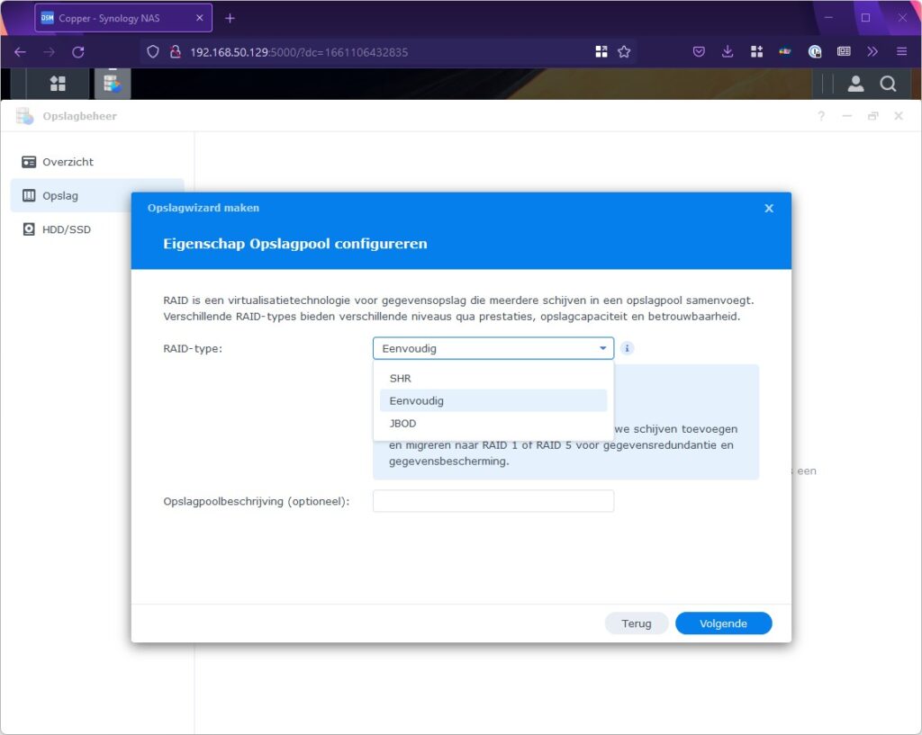Screen dimensions: 922x735
Task: Choose Eenvoudig in the dropdown list
Action: point(493,400)
